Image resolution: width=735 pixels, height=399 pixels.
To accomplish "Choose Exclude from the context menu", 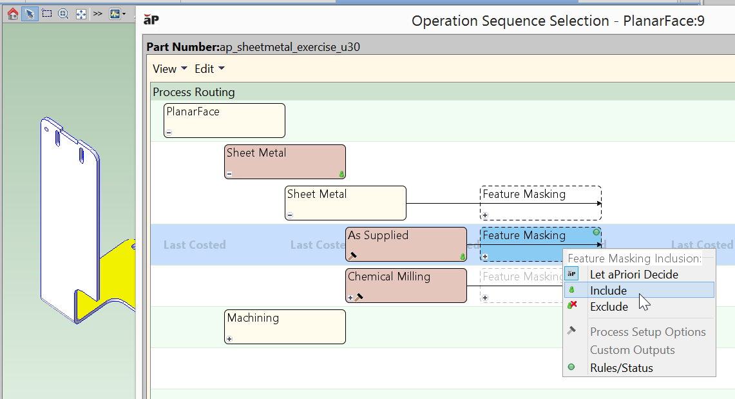I will click(609, 307).
